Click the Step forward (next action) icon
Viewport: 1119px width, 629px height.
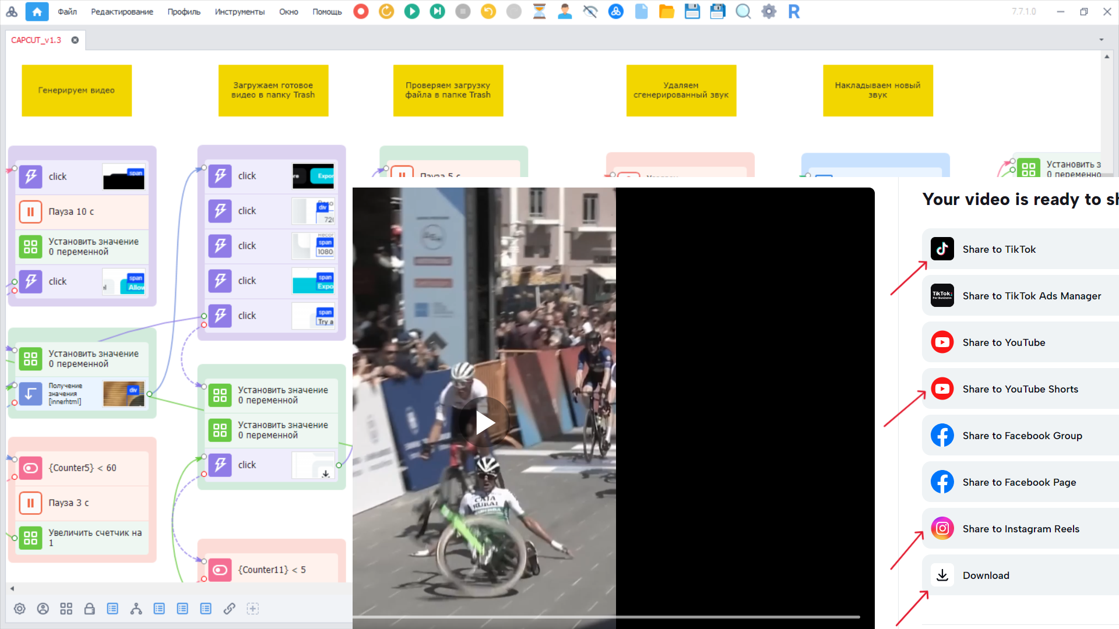437,12
